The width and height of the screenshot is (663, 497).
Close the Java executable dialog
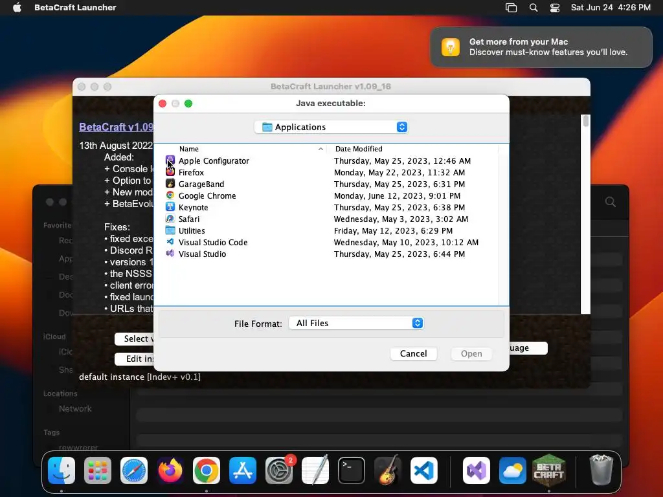coord(163,104)
